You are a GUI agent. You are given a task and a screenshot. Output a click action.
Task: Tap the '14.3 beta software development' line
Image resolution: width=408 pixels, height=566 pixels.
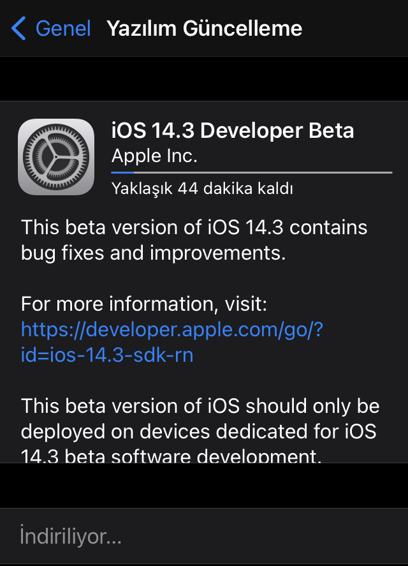171,456
